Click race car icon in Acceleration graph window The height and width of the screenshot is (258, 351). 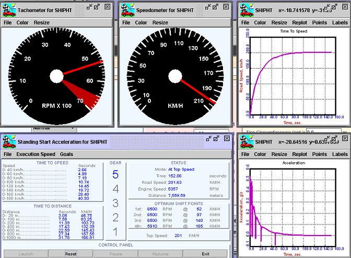[x=247, y=142]
